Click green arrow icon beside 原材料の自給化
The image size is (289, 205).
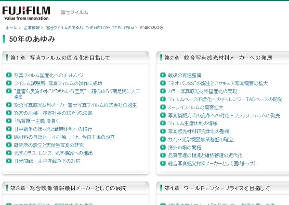pyautogui.click(x=9, y=137)
